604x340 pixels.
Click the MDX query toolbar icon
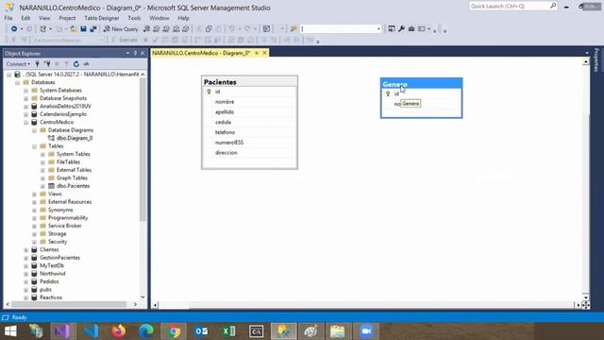(x=156, y=29)
